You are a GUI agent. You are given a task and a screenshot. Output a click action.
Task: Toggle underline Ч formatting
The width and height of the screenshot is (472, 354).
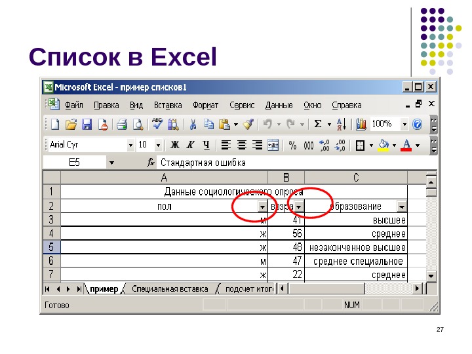pyautogui.click(x=206, y=145)
